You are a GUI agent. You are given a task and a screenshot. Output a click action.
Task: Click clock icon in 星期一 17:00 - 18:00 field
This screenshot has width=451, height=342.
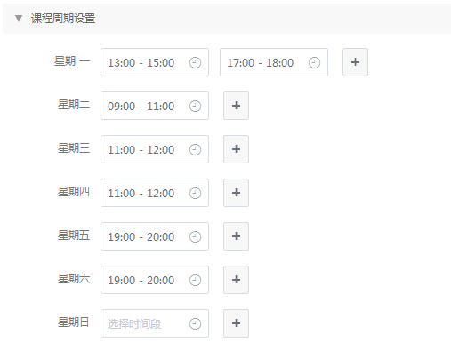point(314,62)
